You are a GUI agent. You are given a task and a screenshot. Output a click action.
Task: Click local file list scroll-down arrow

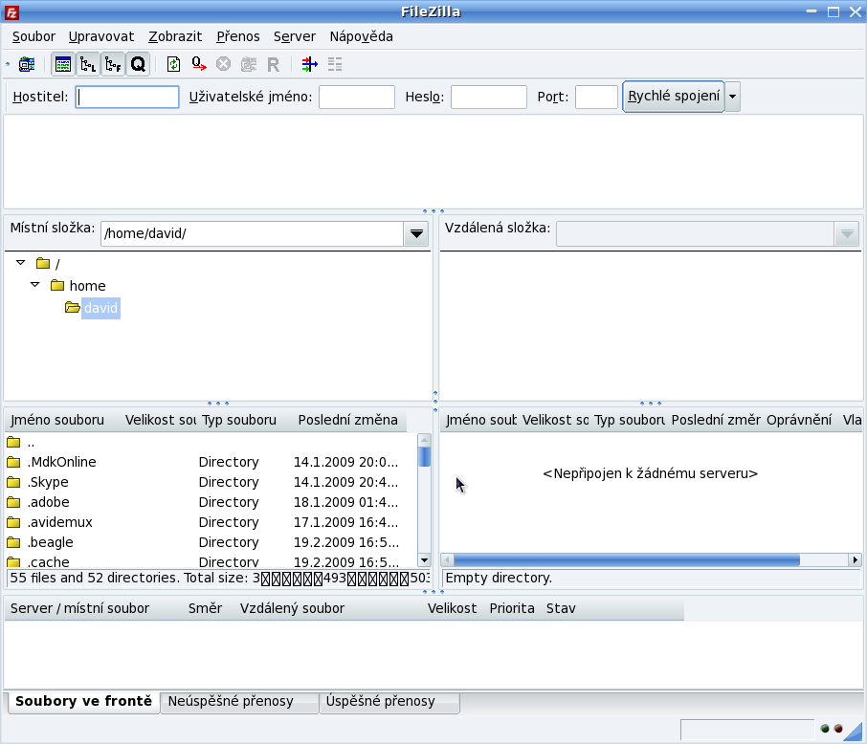click(x=424, y=560)
